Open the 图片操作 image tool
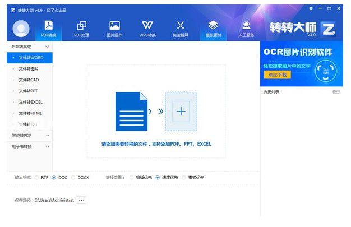The height and width of the screenshot is (227, 351). point(114,29)
